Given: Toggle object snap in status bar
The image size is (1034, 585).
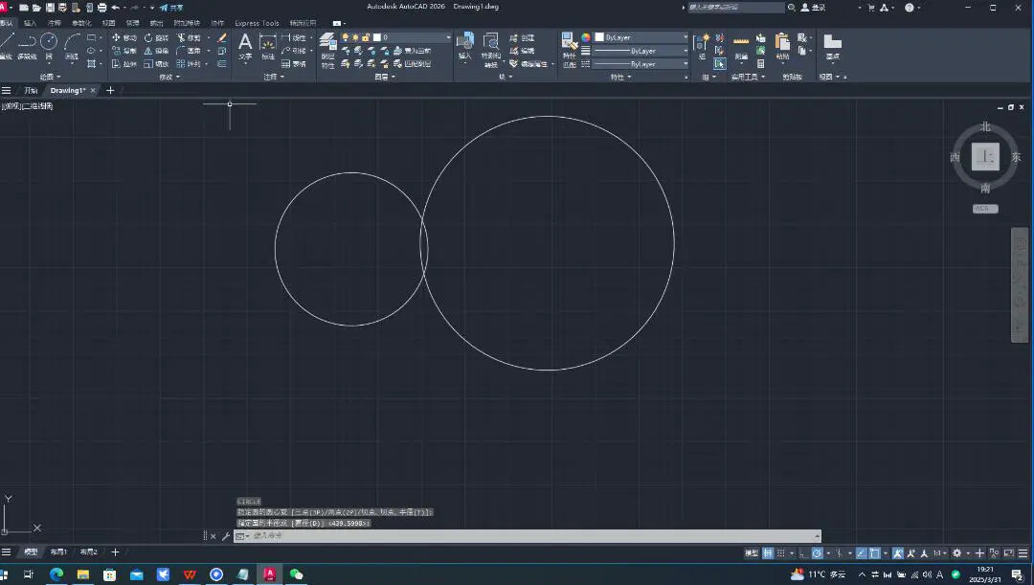Looking at the screenshot, I should click(x=874, y=553).
